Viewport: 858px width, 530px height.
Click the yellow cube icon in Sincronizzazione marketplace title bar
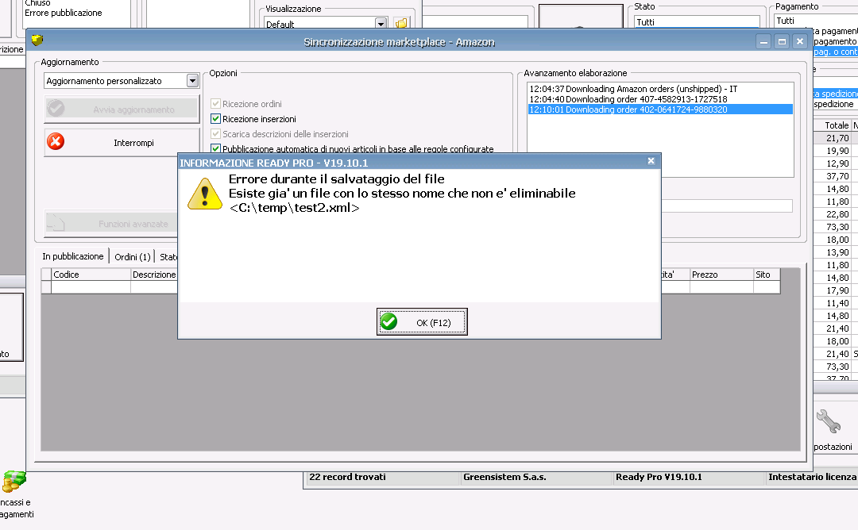[37, 40]
